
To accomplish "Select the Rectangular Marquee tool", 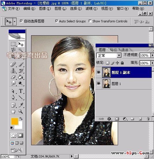I will (13, 44).
